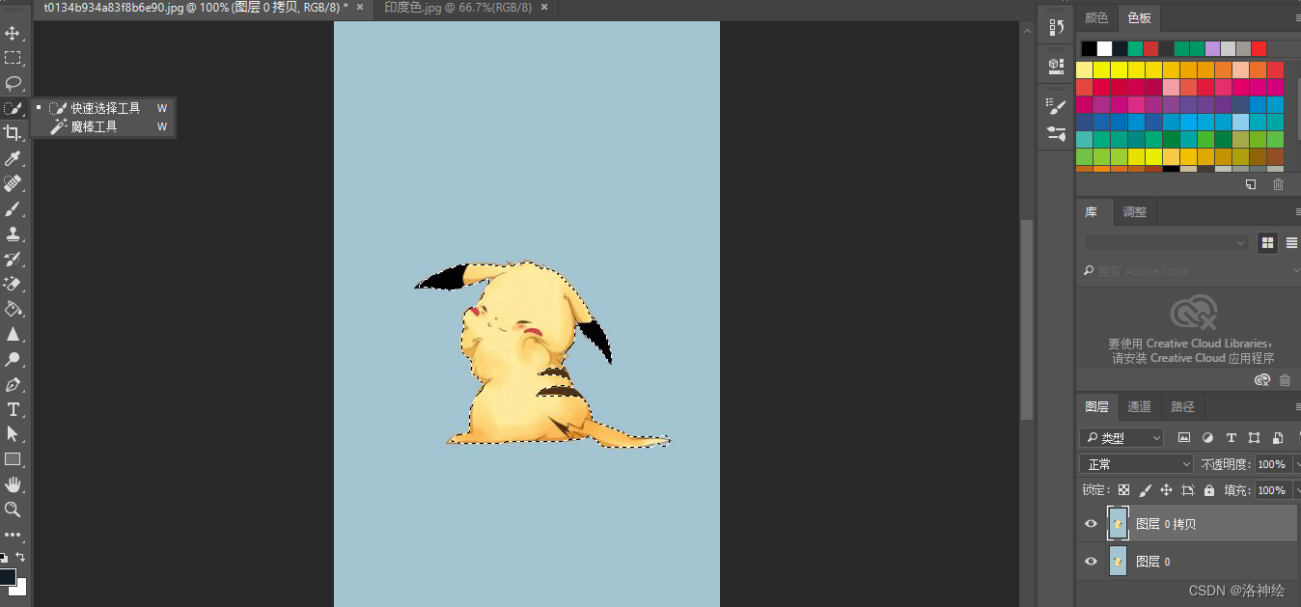Select the Spot Healing Brush tool

[x=13, y=183]
